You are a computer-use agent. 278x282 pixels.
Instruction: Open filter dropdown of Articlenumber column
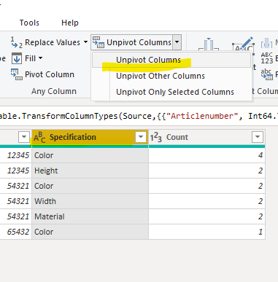(24, 137)
